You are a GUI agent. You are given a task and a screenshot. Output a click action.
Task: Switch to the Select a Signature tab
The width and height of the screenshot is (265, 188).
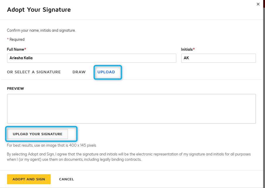click(34, 72)
